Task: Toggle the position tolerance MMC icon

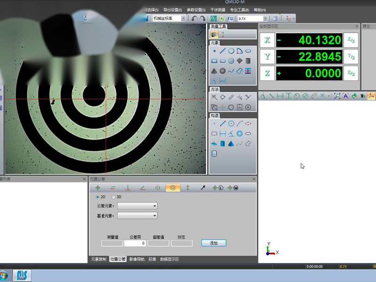Action: [233, 188]
